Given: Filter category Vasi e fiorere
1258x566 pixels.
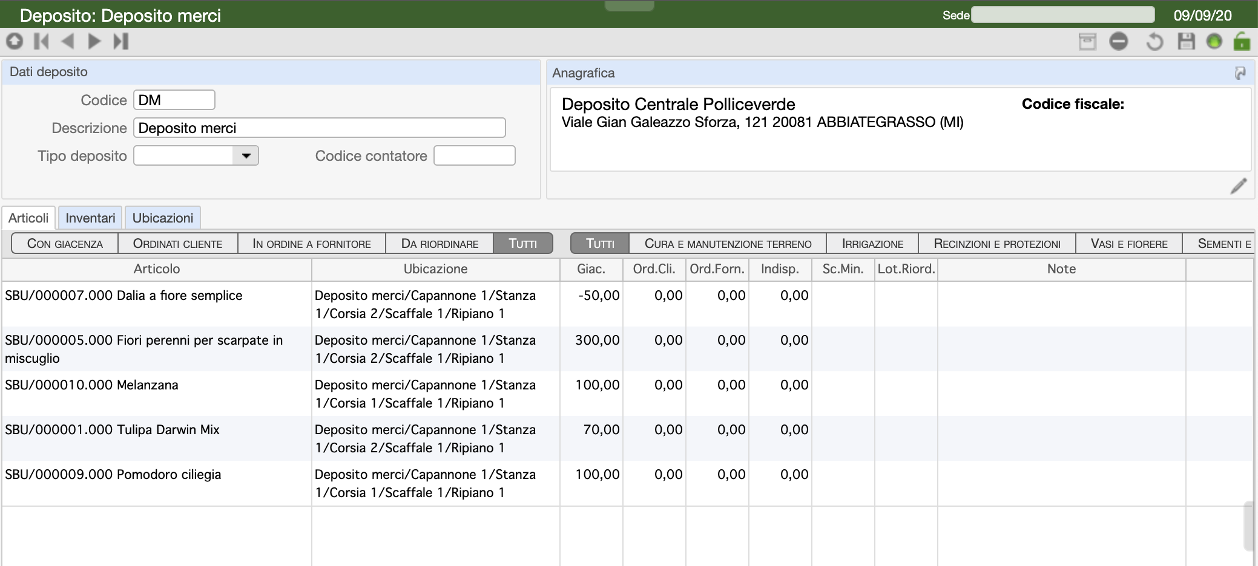Looking at the screenshot, I should [1129, 244].
